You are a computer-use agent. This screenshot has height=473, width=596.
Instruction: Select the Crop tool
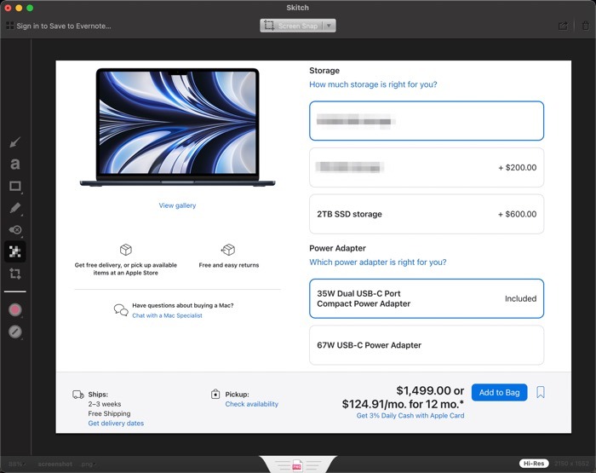coord(14,274)
